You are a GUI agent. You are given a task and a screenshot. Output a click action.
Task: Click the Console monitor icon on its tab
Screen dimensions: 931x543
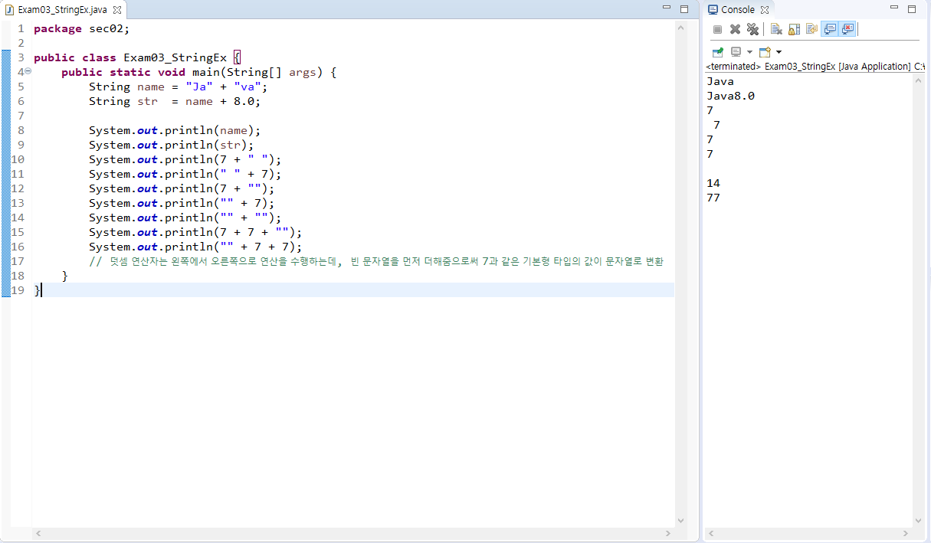pos(713,10)
